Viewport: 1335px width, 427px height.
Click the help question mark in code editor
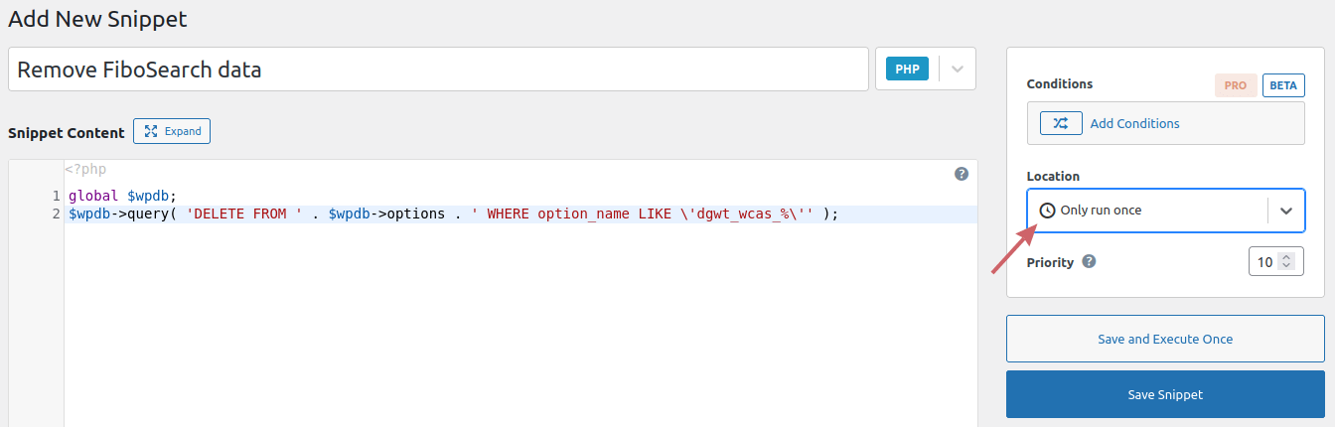click(x=962, y=174)
